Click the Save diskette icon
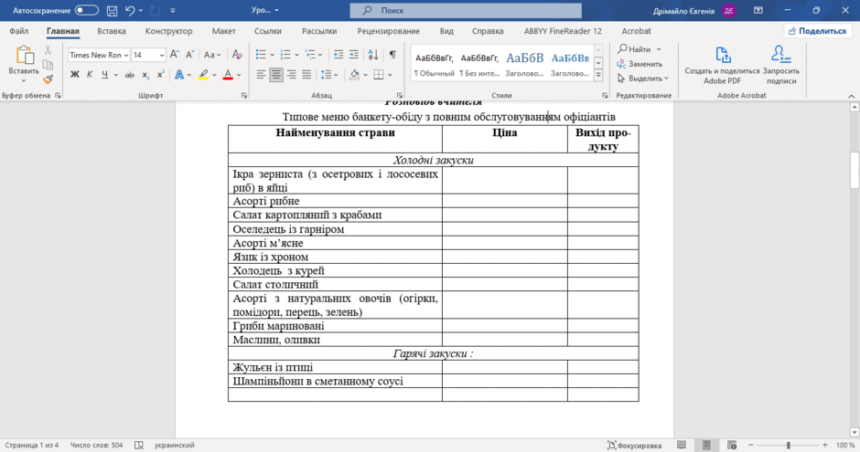Screen dimensions: 860x452 (112, 10)
